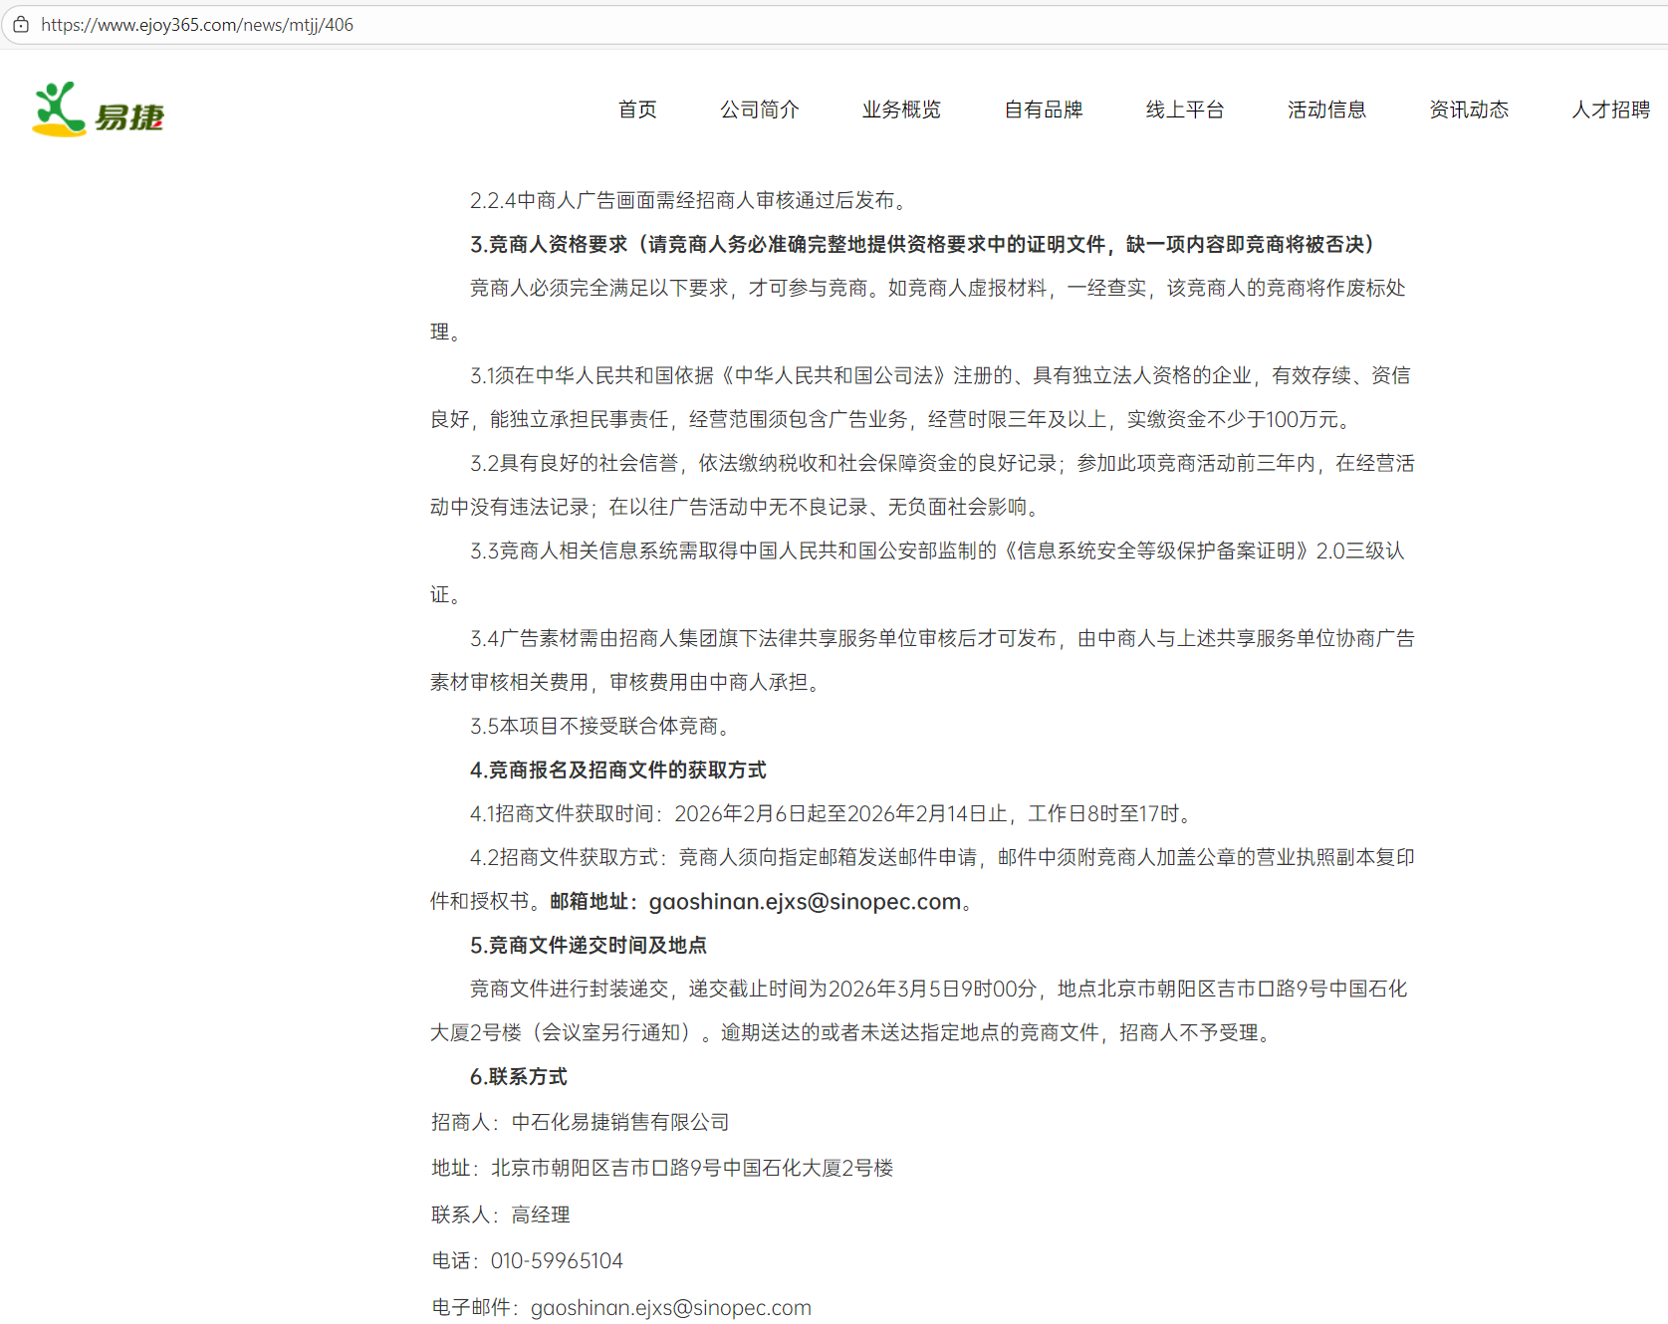Click the site security lock icon
This screenshot has height=1324, width=1668.
pyautogui.click(x=21, y=24)
